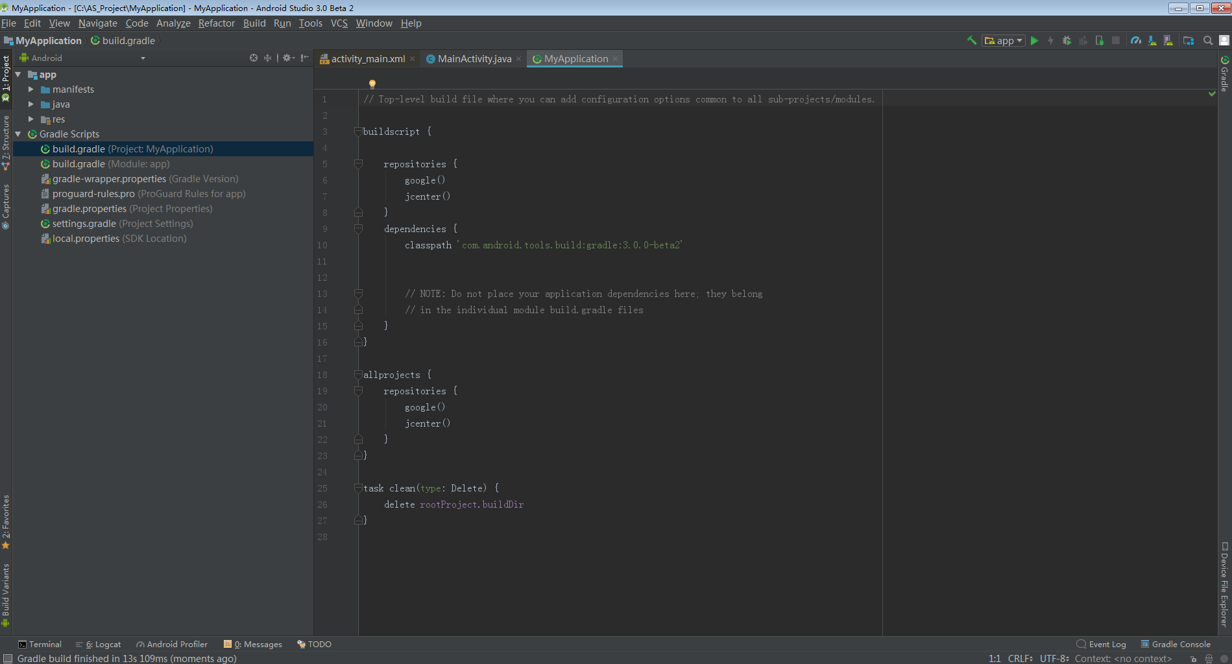Viewport: 1232px width, 664px height.
Task: Open the Refactor menu
Action: pyautogui.click(x=217, y=23)
